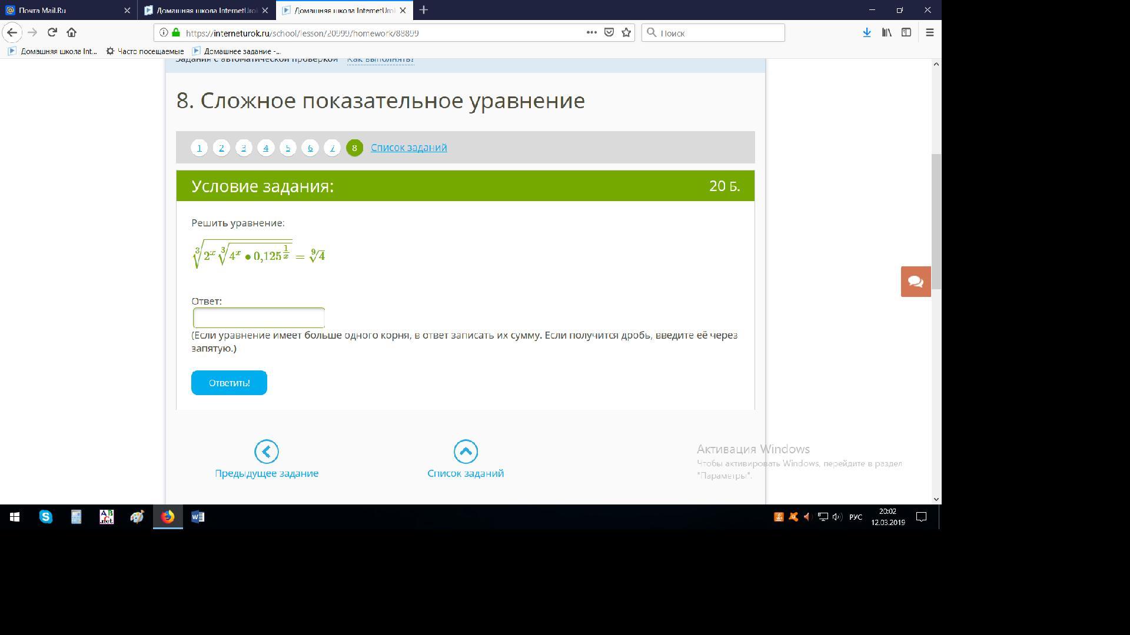Open bookmark Домашняя школа Int...
The width and height of the screenshot is (1130, 635).
(52, 51)
